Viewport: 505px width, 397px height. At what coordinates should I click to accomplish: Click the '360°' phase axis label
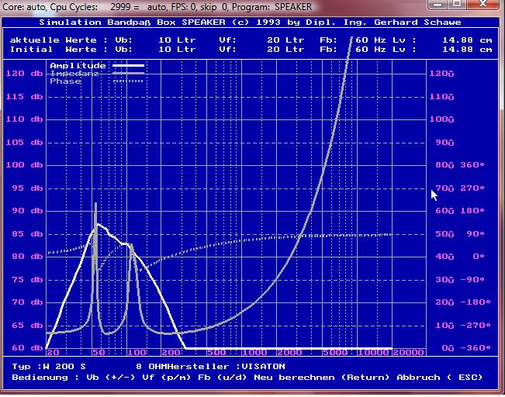point(472,165)
